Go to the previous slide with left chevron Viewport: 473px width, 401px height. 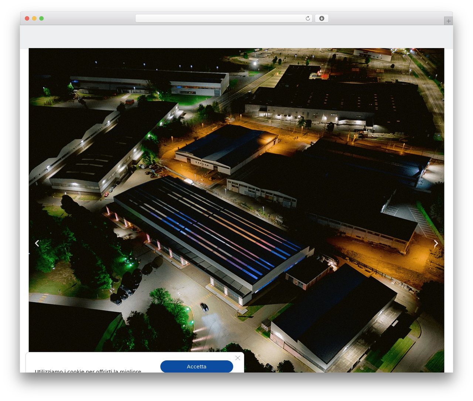37,243
